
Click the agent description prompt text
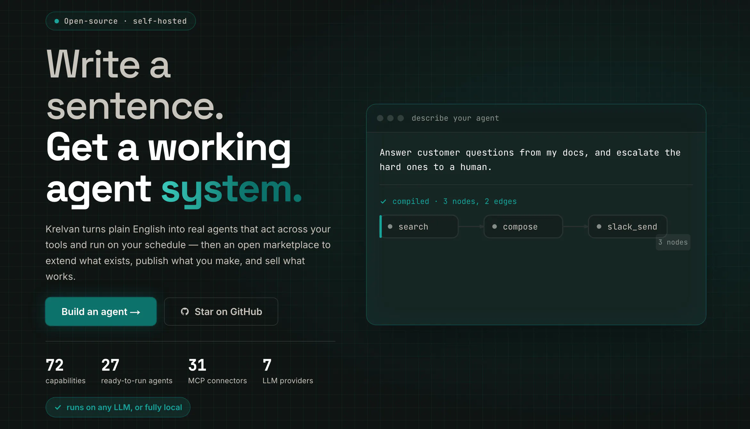[x=530, y=160]
